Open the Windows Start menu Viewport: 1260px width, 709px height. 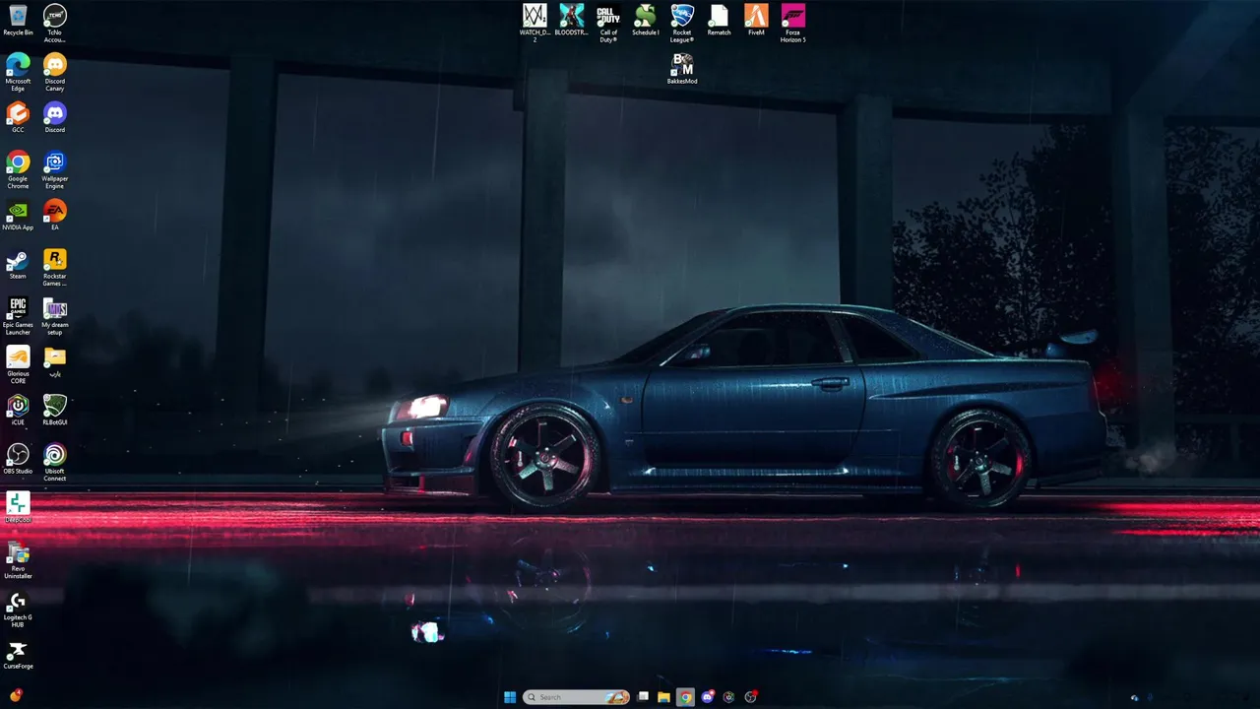[510, 697]
